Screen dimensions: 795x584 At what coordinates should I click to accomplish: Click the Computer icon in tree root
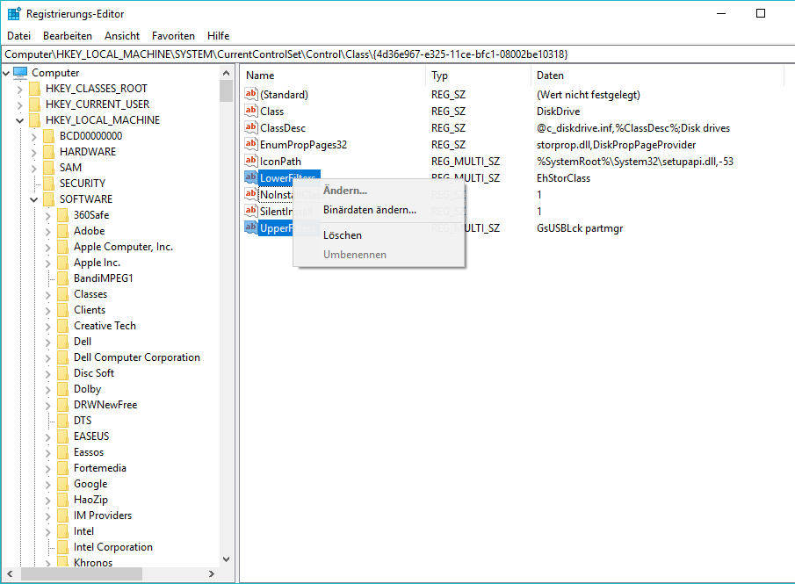[20, 73]
